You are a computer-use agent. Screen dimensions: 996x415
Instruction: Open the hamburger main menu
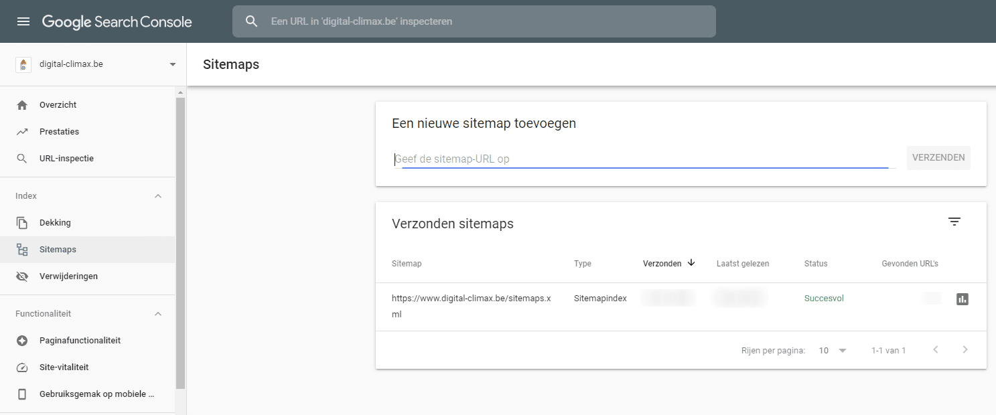click(x=23, y=21)
